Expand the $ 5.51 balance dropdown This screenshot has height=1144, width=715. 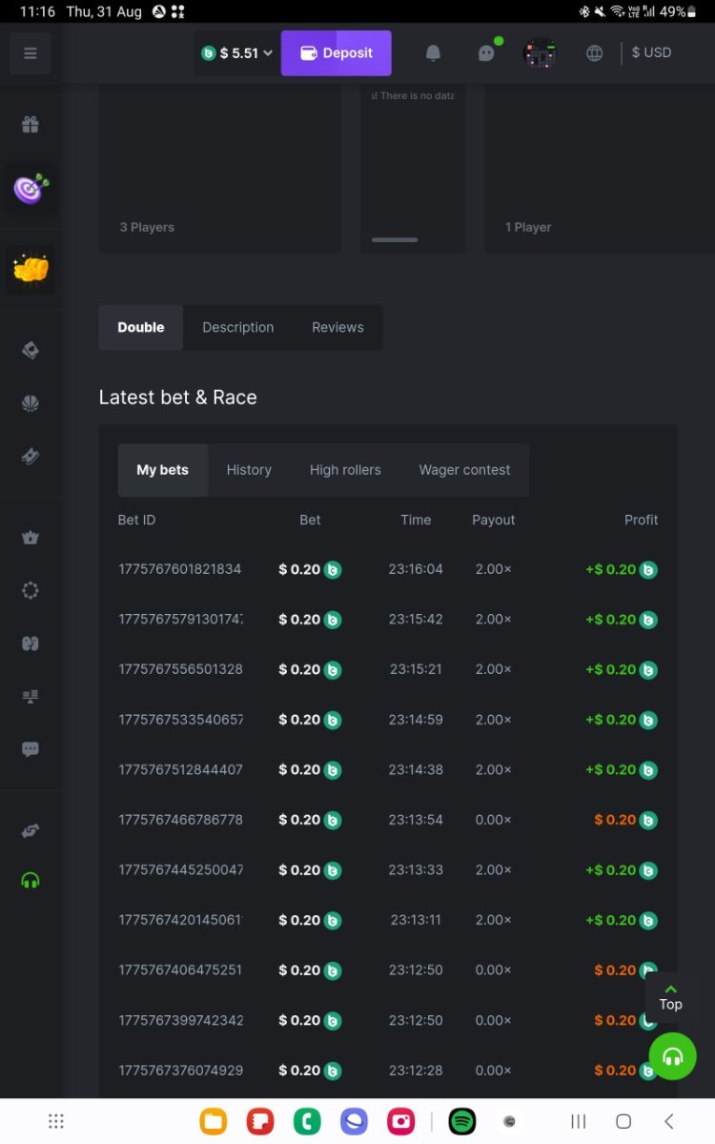point(237,53)
